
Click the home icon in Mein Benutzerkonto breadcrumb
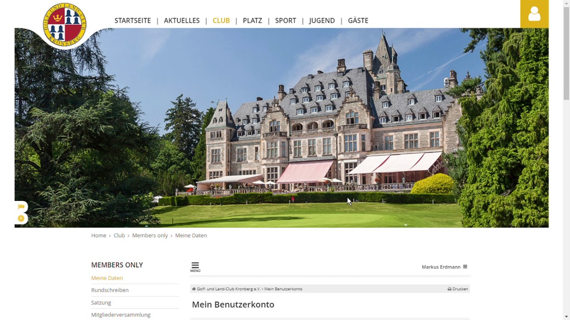[194, 289]
